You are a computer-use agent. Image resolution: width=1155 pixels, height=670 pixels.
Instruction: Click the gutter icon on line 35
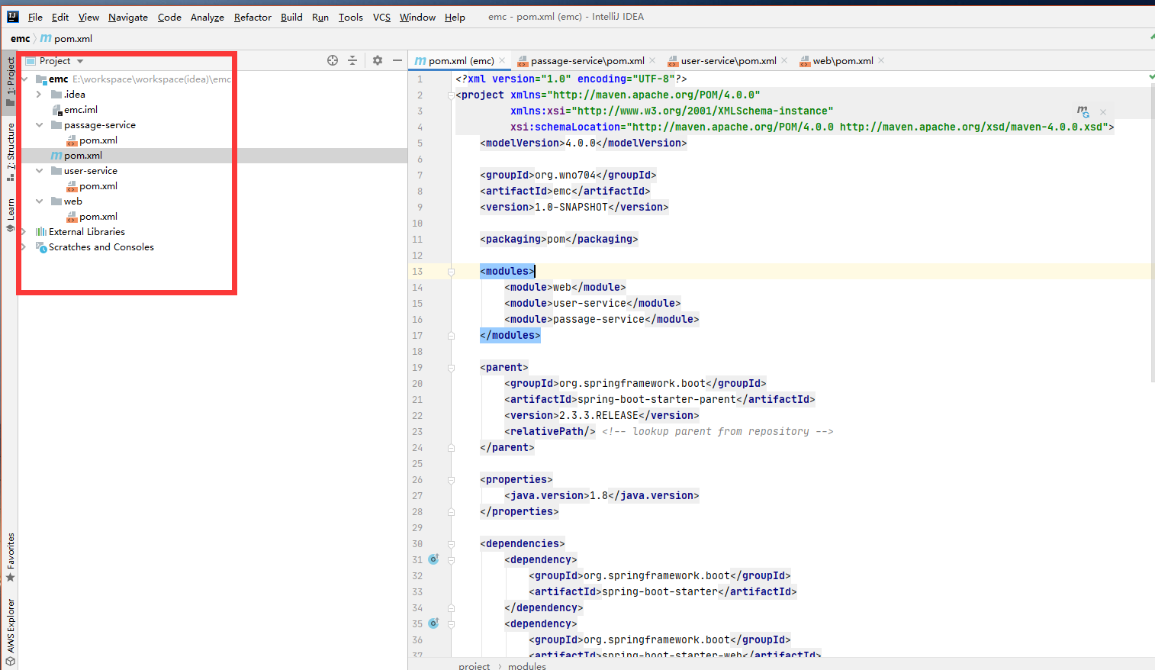click(x=433, y=623)
